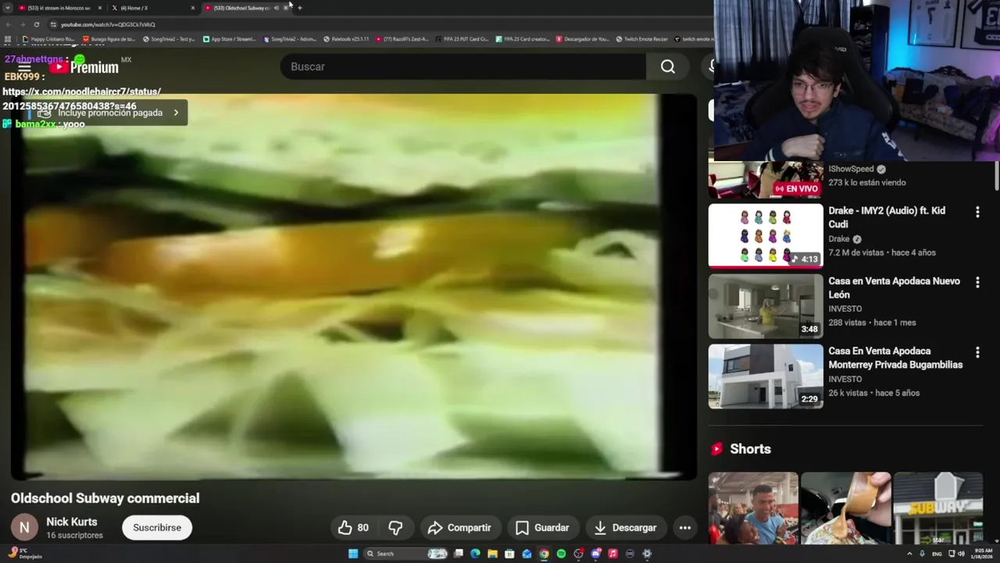Image resolution: width=1000 pixels, height=563 pixels.
Task: Open the Nick Kurts channel name
Action: click(x=72, y=522)
